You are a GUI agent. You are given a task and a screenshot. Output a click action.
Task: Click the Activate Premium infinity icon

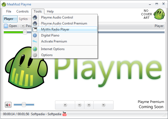coord(35,41)
